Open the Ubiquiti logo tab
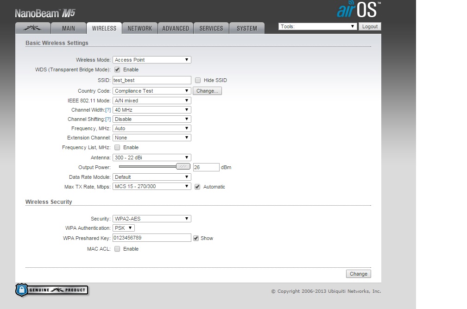 click(33, 28)
